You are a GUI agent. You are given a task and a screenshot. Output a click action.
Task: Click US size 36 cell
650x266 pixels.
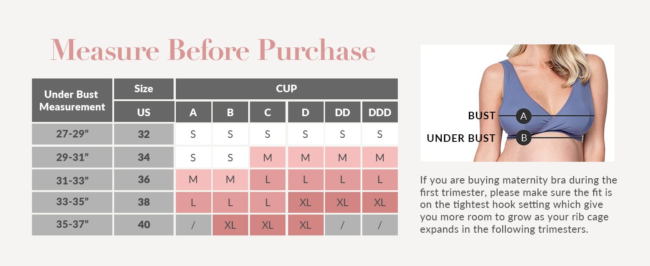click(143, 180)
